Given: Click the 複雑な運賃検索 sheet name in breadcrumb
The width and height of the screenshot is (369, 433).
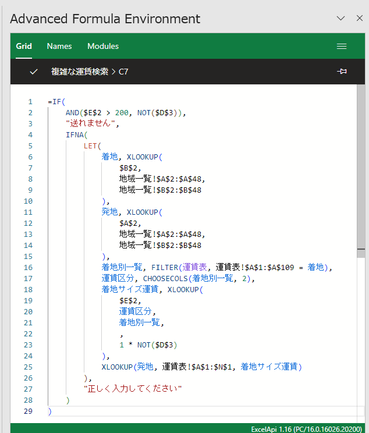Looking at the screenshot, I should 80,72.
